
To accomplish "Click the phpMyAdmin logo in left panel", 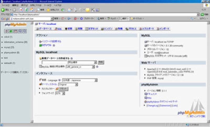I will coord(15,24).
